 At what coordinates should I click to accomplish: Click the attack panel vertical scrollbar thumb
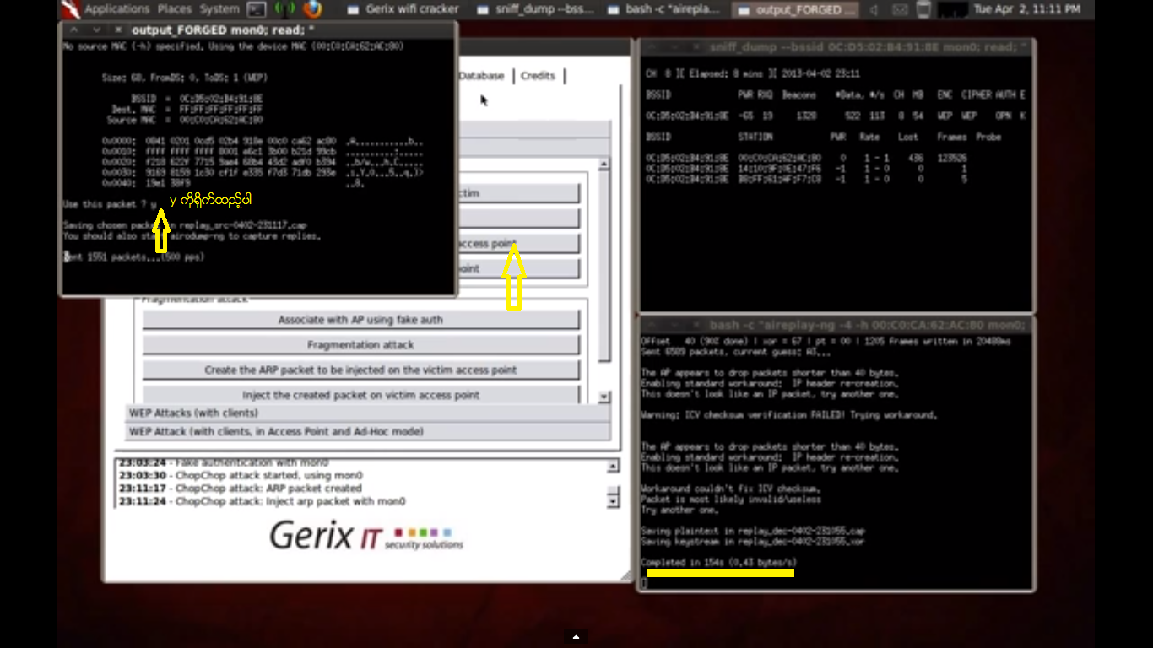604,267
